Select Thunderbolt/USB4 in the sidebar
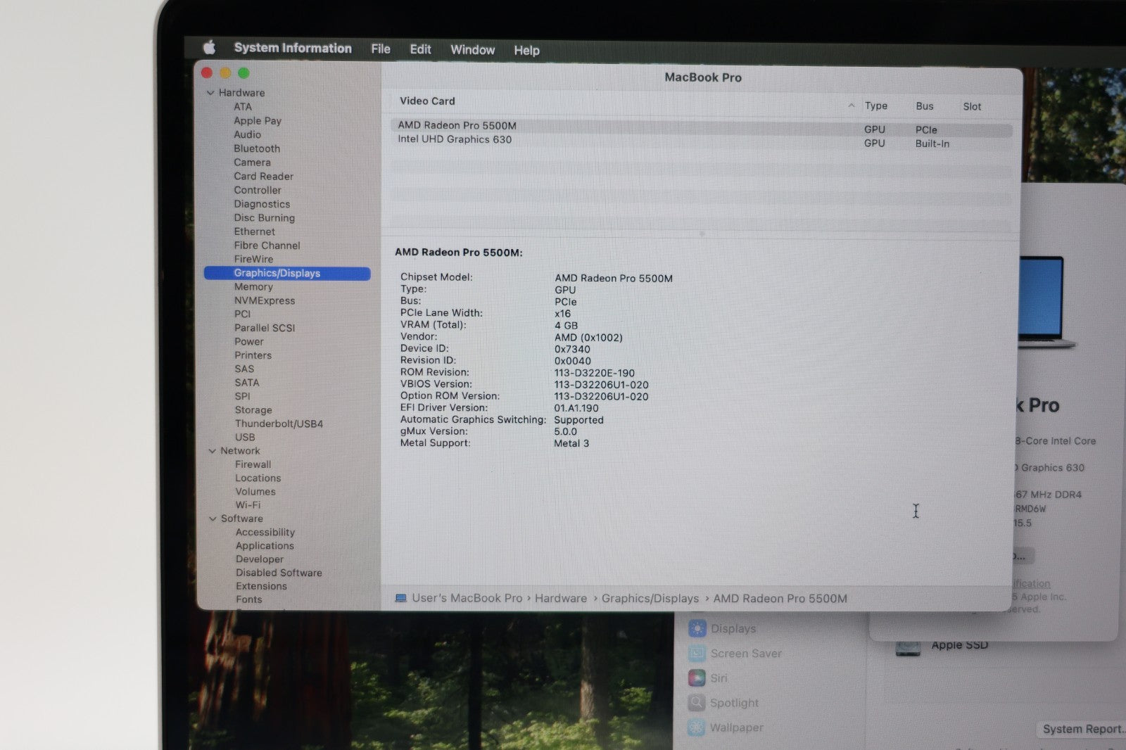This screenshot has width=1126, height=750. (279, 424)
